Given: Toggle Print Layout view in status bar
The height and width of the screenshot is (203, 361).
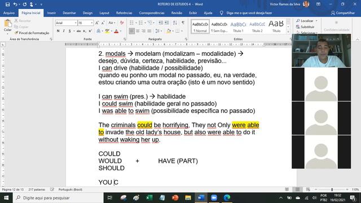Looking at the screenshot, I should click(297, 189).
